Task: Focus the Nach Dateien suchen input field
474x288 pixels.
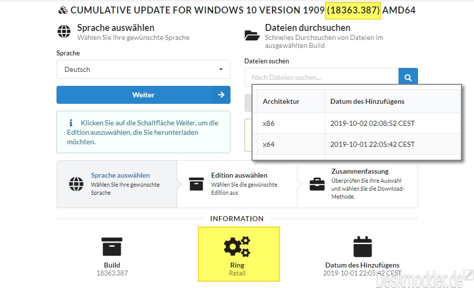Action: tap(321, 77)
